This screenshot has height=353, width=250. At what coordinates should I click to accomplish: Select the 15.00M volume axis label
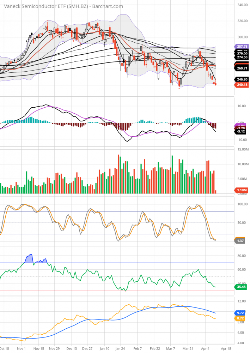pyautogui.click(x=242, y=150)
